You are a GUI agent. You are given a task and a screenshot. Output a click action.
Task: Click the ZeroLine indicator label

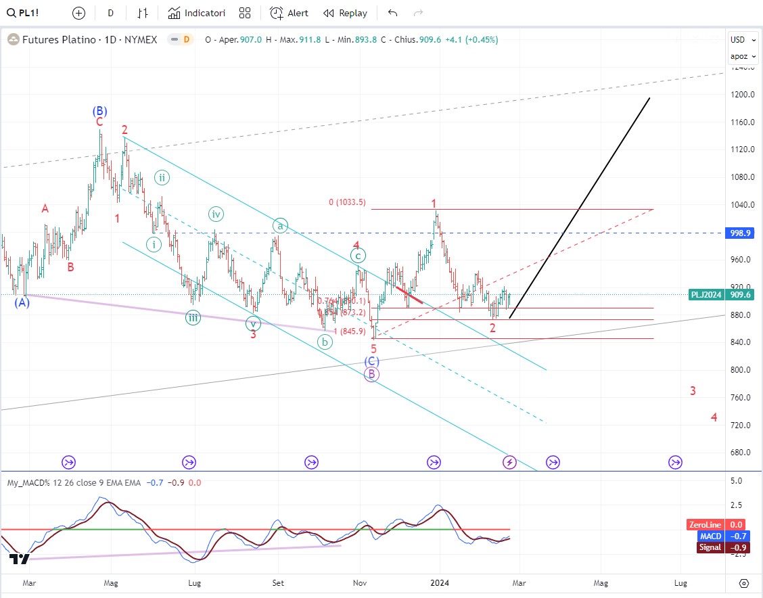coord(705,524)
